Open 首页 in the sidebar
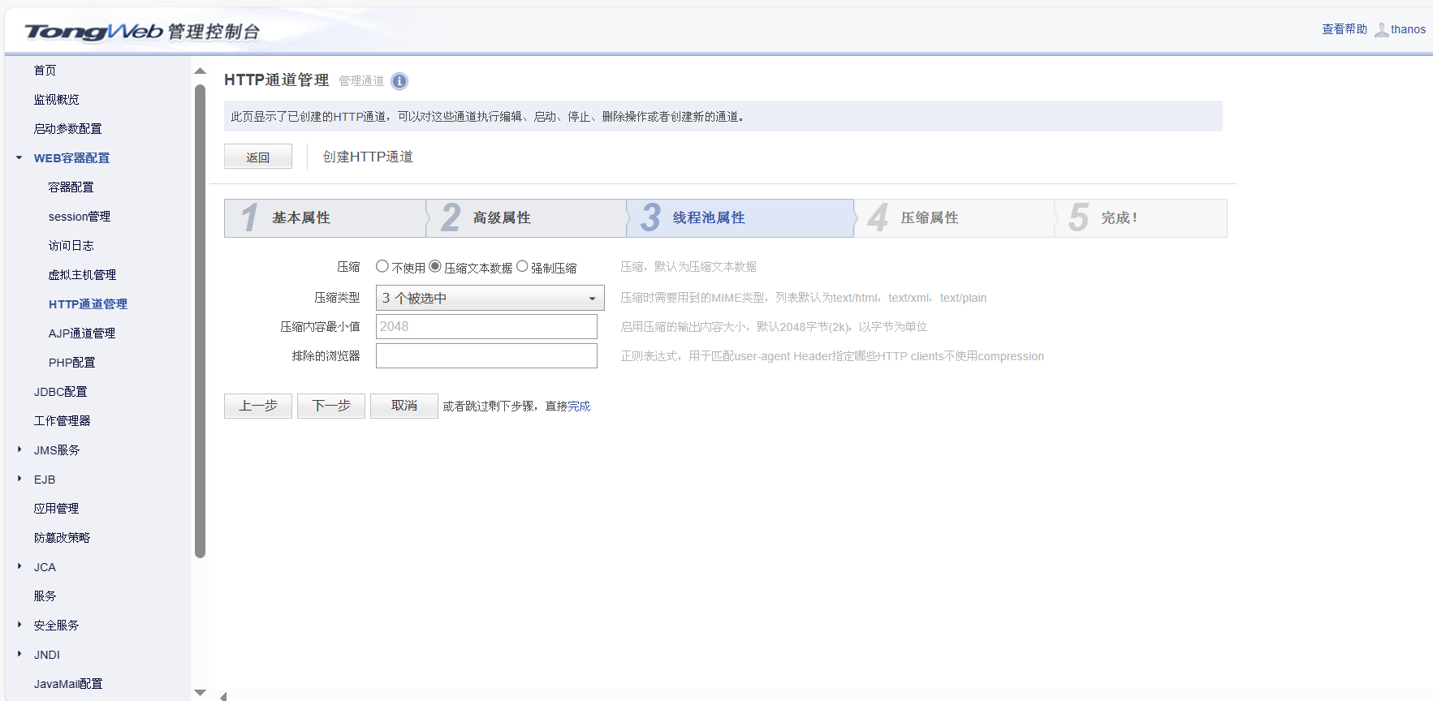 pos(45,71)
